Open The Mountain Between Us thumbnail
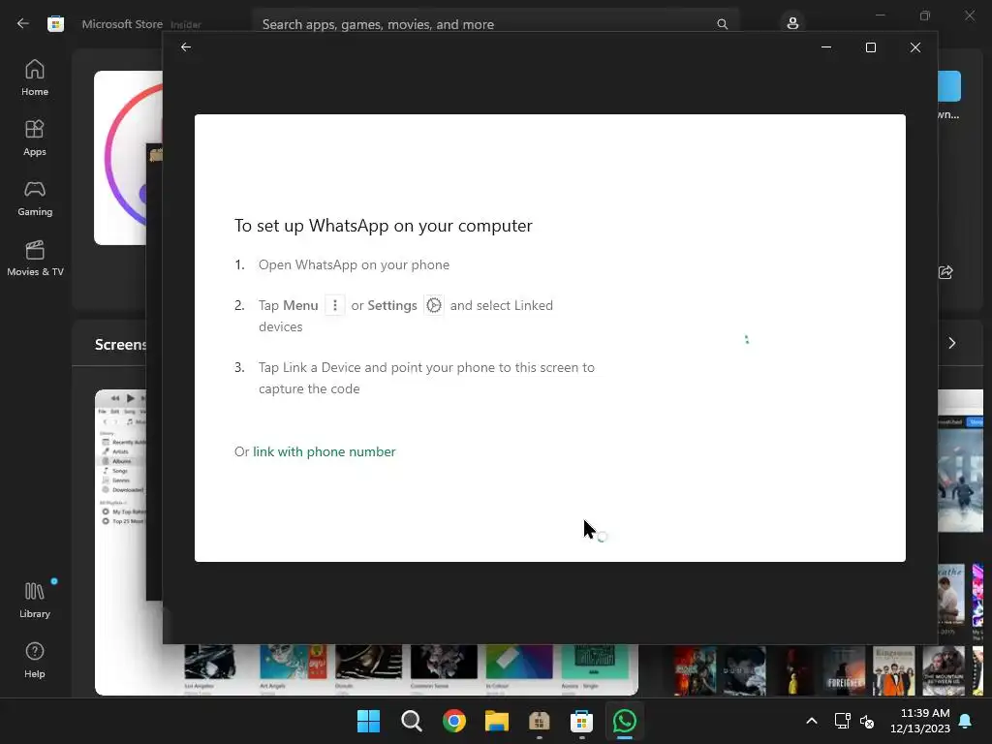The height and width of the screenshot is (744, 992). click(943, 670)
